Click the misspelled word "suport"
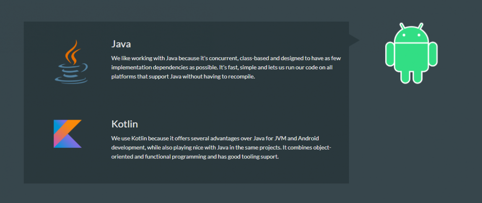The image size is (482, 203). pyautogui.click(x=270, y=157)
